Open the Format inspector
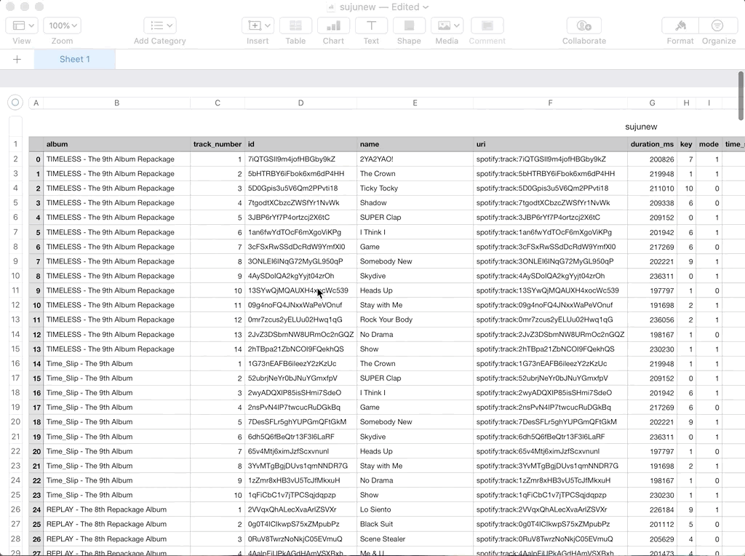 (x=680, y=25)
